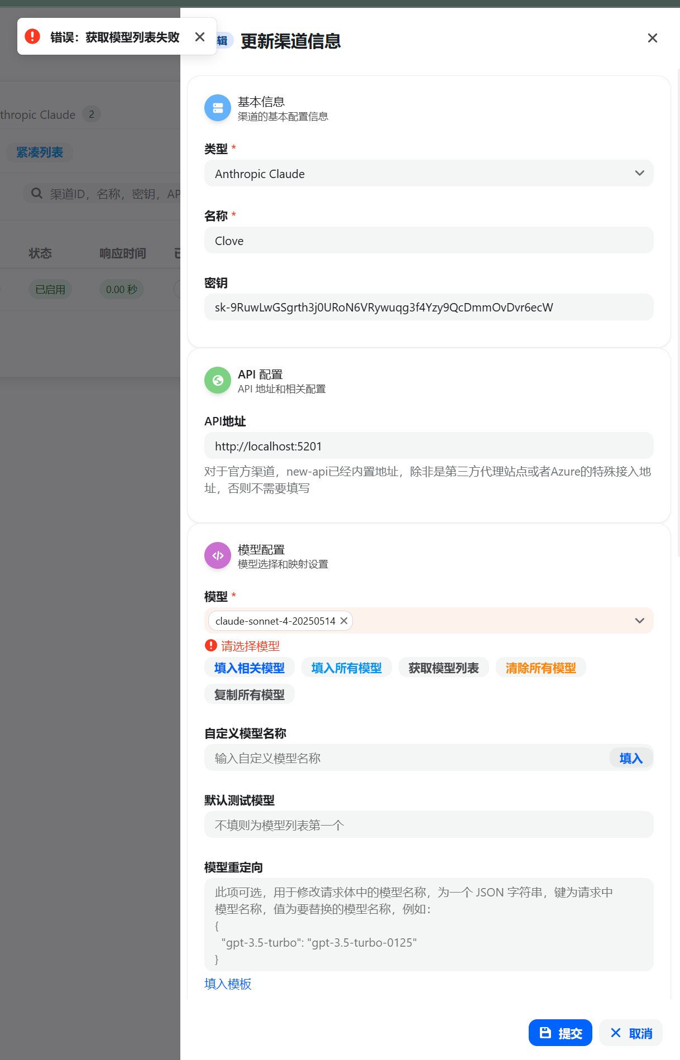The image size is (680, 1060).
Task: Click the Enabled status tag in table
Action: (x=50, y=289)
